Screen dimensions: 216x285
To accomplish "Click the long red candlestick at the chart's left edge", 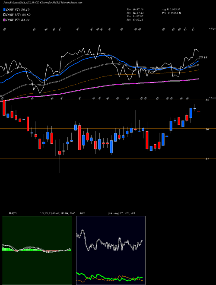I will (4, 108).
